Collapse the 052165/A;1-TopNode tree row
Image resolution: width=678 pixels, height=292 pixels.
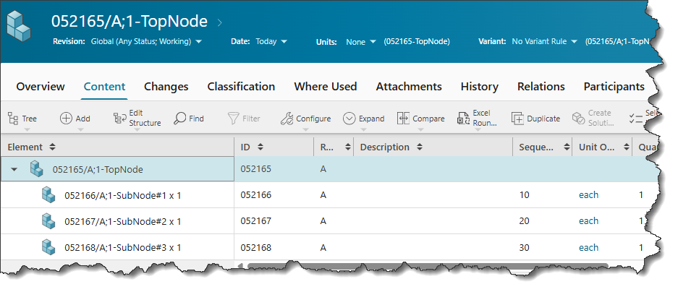click(x=14, y=169)
